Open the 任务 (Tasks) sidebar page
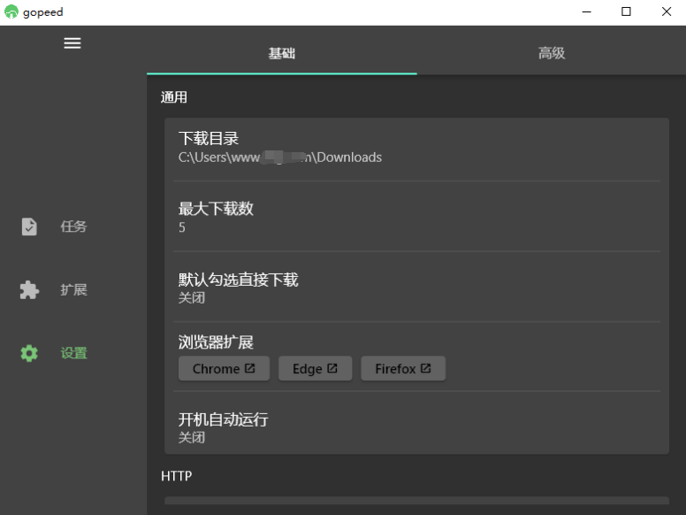 click(73, 227)
